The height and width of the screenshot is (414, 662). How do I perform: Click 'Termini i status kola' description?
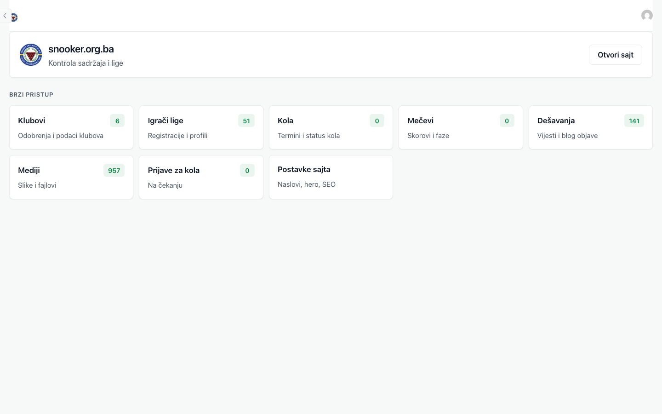[x=308, y=136]
